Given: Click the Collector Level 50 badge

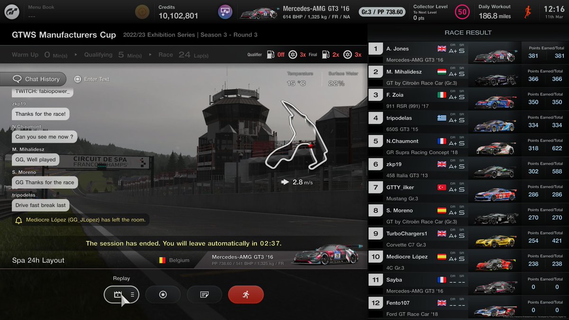Looking at the screenshot, I should tap(462, 12).
